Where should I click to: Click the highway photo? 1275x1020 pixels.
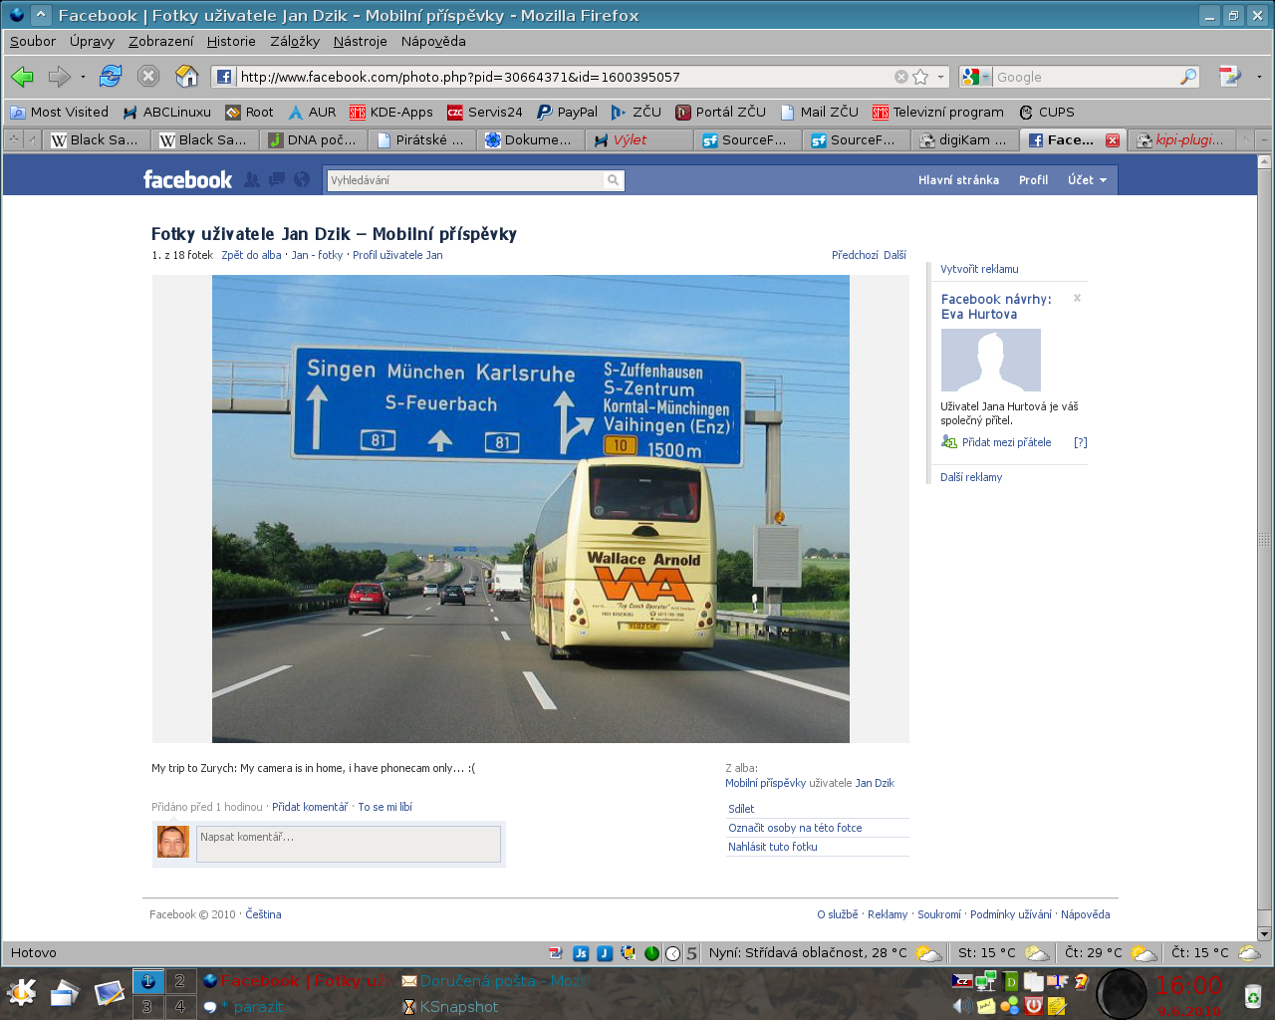530,509
